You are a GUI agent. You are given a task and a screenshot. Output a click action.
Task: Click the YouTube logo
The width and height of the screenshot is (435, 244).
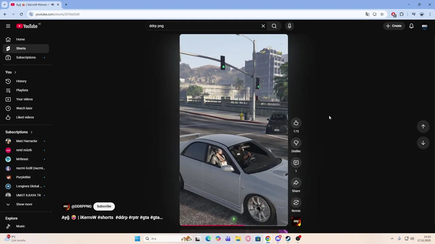point(27,26)
